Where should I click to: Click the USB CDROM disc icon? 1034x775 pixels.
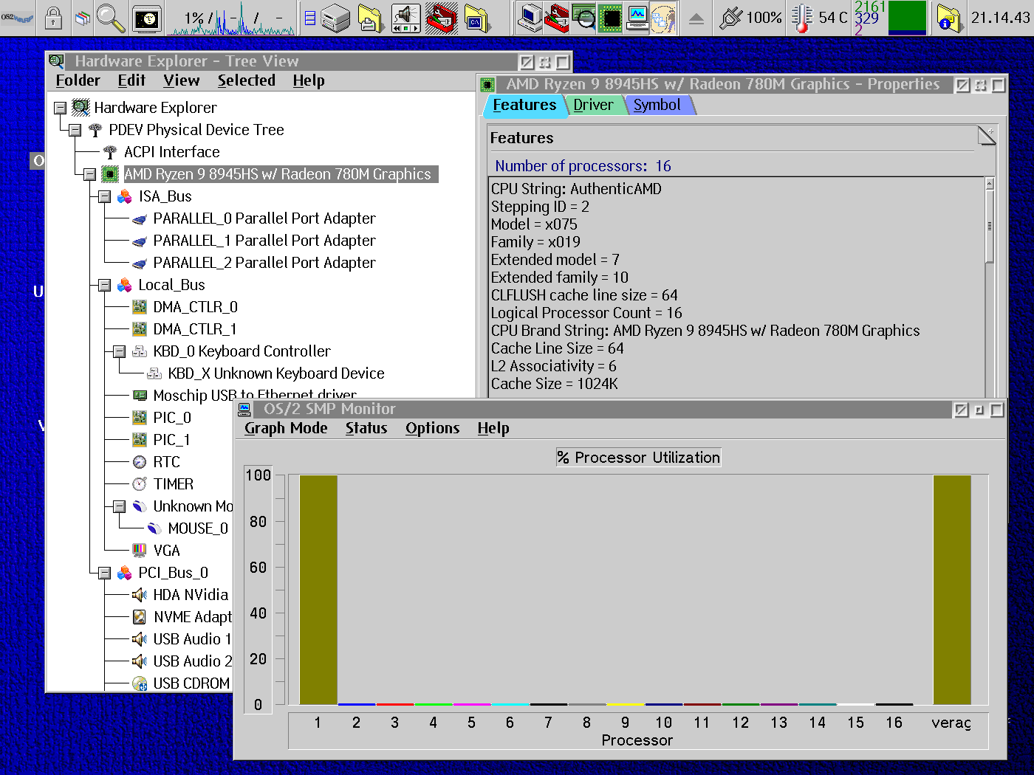140,683
